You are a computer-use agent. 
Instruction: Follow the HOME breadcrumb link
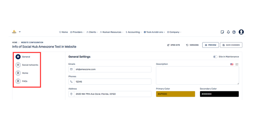tap(15, 42)
